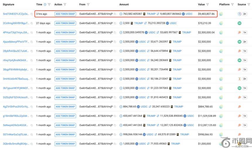Screen dimensions: 252x148
Task: Expand amount details for the 763,582.605387 TRUMP swap
Action: pos(121,14)
